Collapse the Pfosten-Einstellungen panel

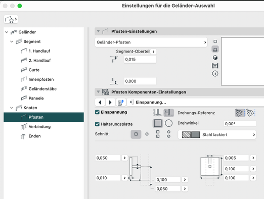[x=98, y=31]
